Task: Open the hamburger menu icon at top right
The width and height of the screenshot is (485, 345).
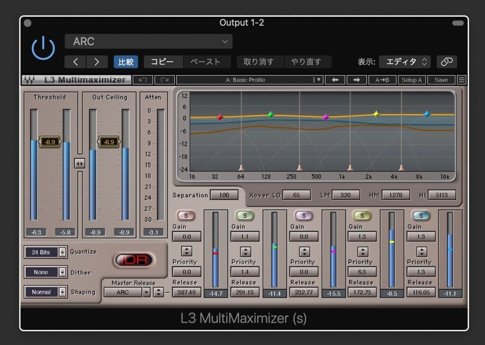Action: [x=461, y=80]
